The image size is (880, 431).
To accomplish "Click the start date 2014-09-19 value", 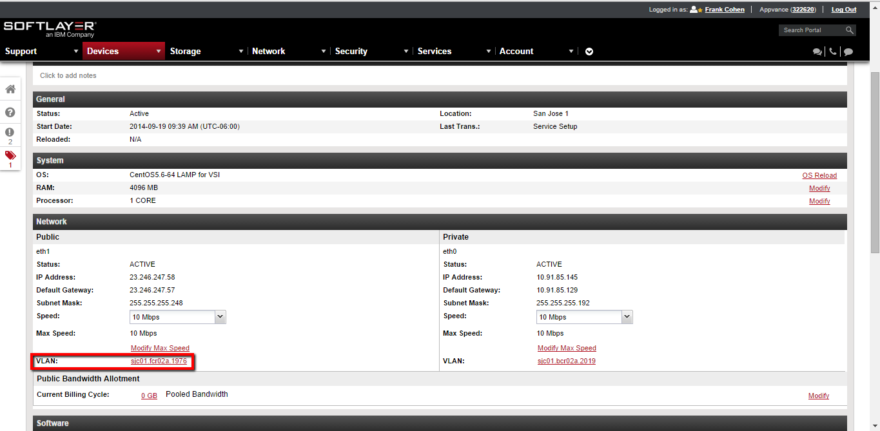I will (184, 126).
